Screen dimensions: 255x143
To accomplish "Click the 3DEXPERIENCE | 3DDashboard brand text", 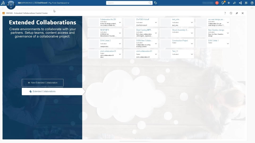I will [32, 3].
